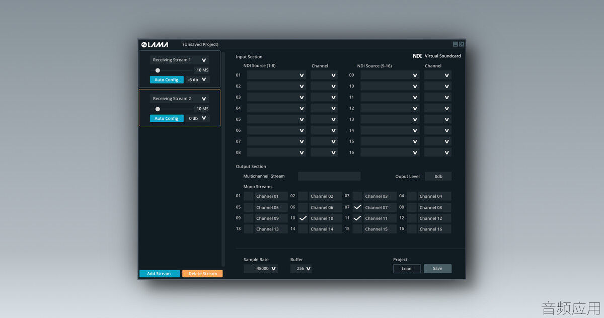Open the Channel dropdown for input 08
Screen dimensions: 604x318
324,152
